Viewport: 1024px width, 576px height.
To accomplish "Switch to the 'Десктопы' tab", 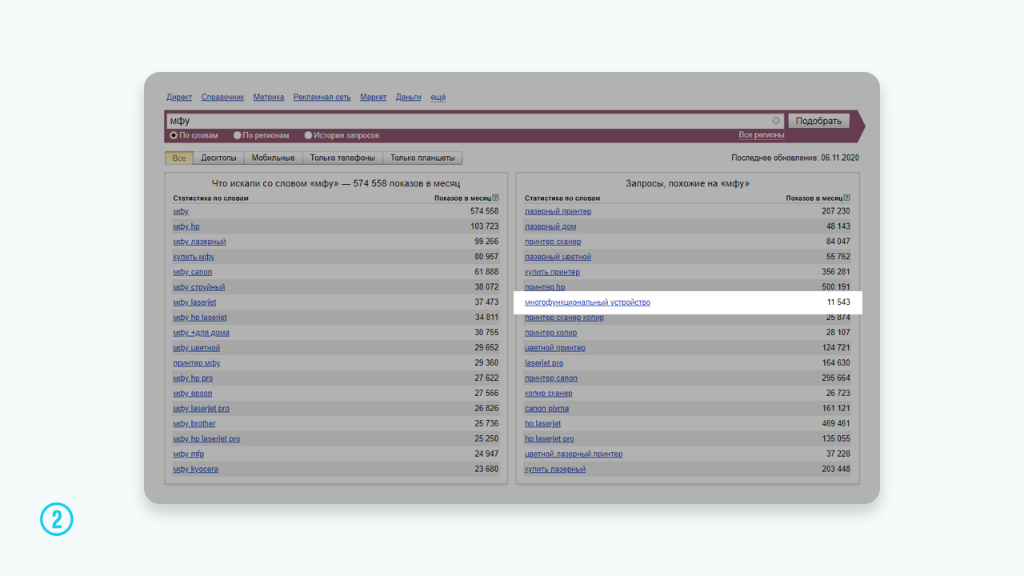I will [x=218, y=158].
